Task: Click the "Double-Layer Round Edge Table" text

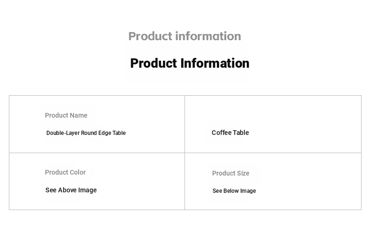Action: coord(86,133)
